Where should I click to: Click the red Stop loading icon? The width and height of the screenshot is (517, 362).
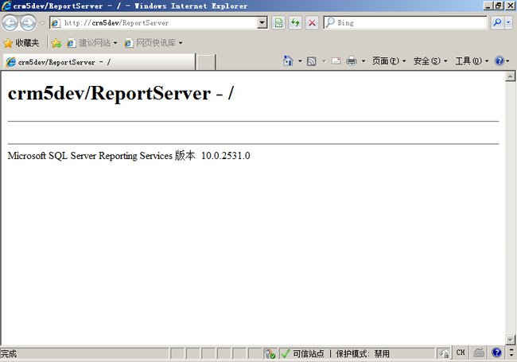[312, 23]
